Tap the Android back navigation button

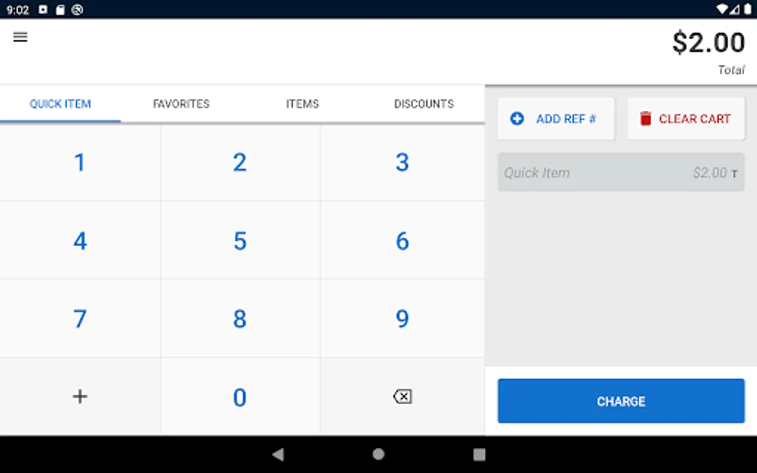tap(278, 455)
